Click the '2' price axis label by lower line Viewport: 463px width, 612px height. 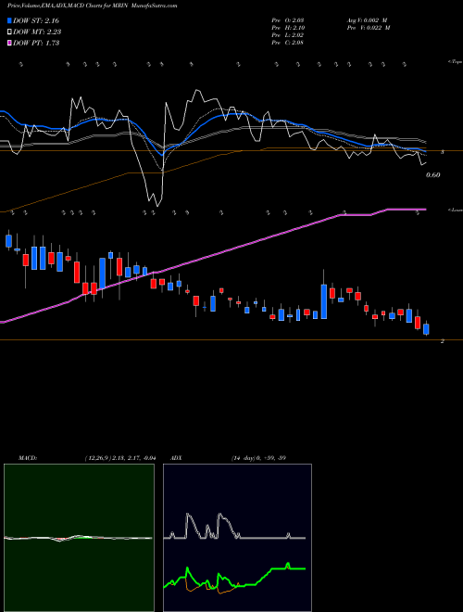pyautogui.click(x=443, y=341)
